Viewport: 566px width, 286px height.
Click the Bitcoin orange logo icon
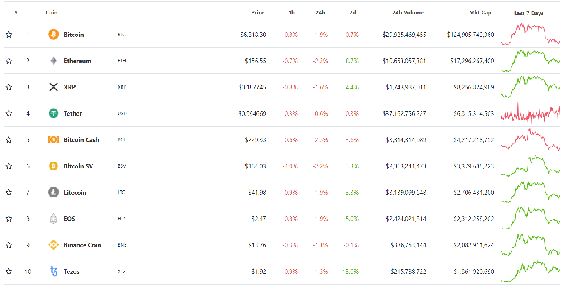(54, 35)
